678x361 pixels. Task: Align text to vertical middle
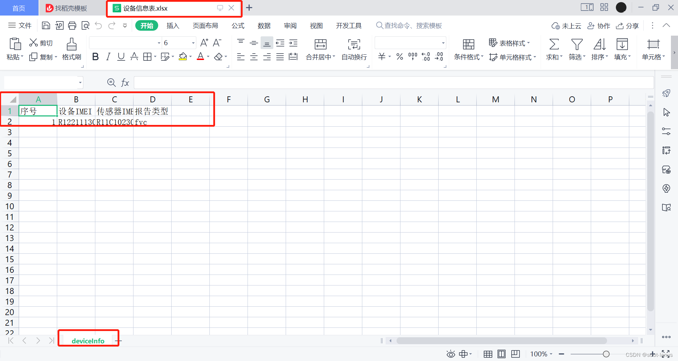254,43
